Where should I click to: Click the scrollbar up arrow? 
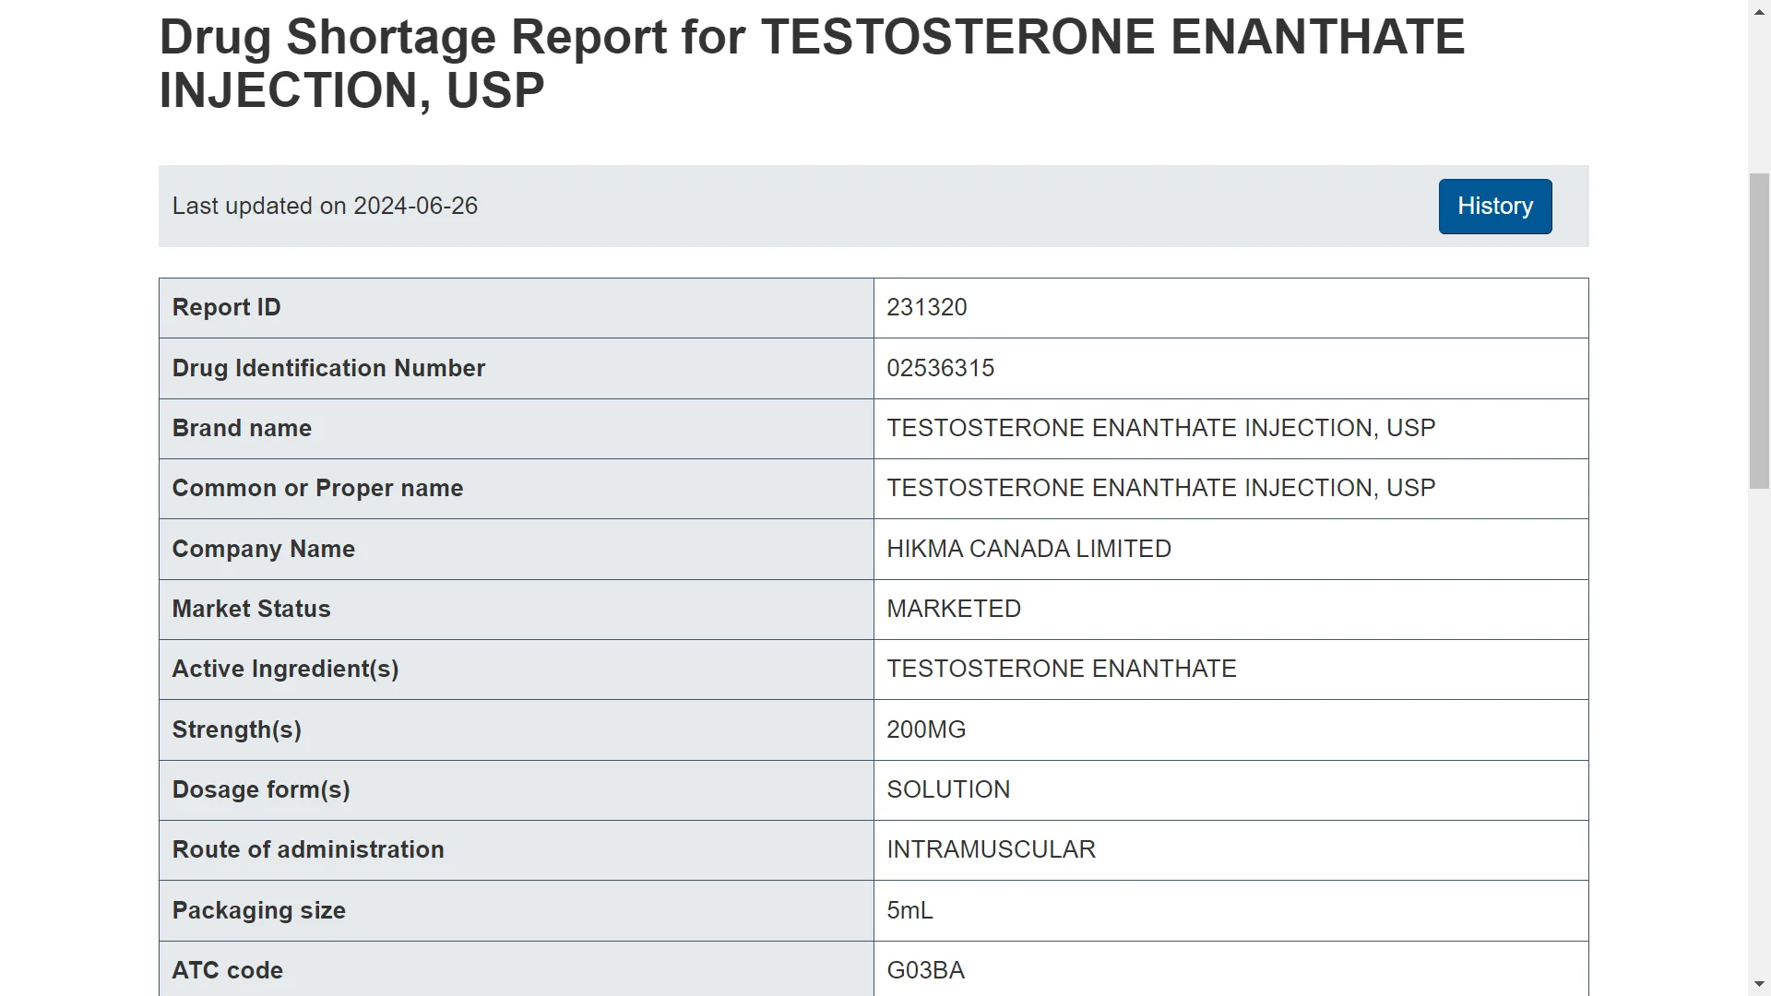[1759, 10]
